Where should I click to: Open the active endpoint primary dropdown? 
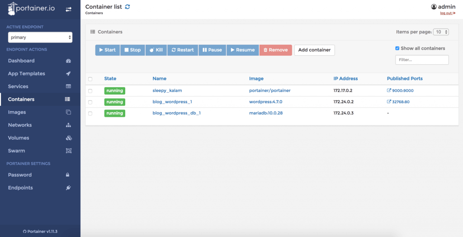40,38
